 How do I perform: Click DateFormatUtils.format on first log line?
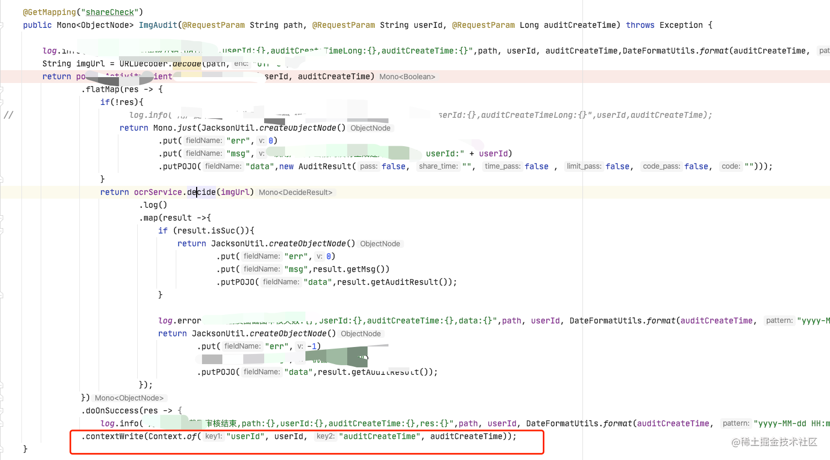click(x=675, y=51)
